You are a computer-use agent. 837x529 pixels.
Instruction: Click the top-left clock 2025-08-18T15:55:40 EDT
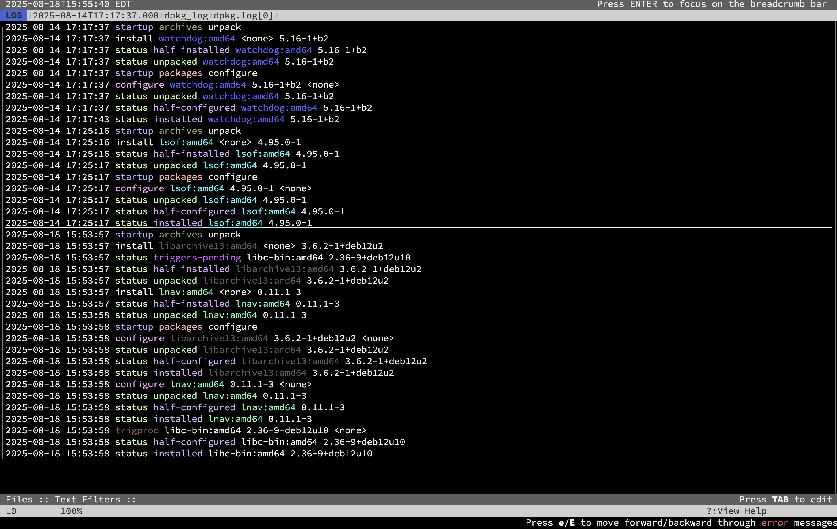(x=68, y=4)
